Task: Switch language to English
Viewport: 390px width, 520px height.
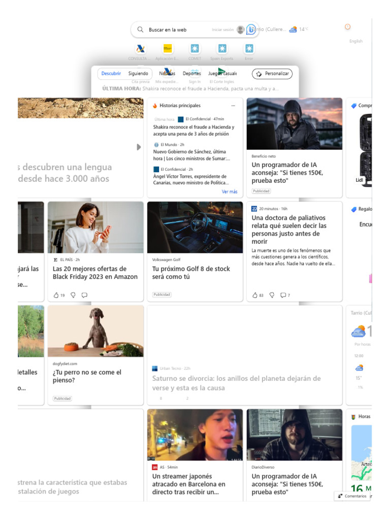Action: (x=356, y=41)
